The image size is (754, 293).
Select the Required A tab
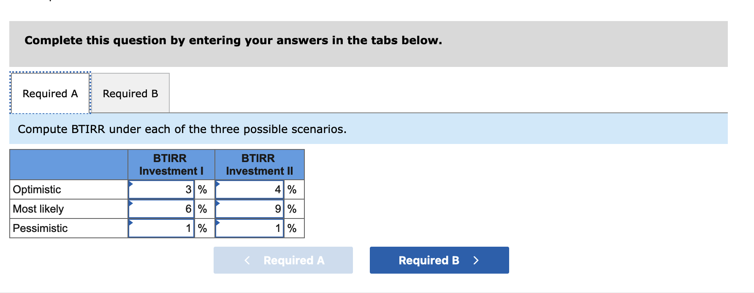(50, 93)
